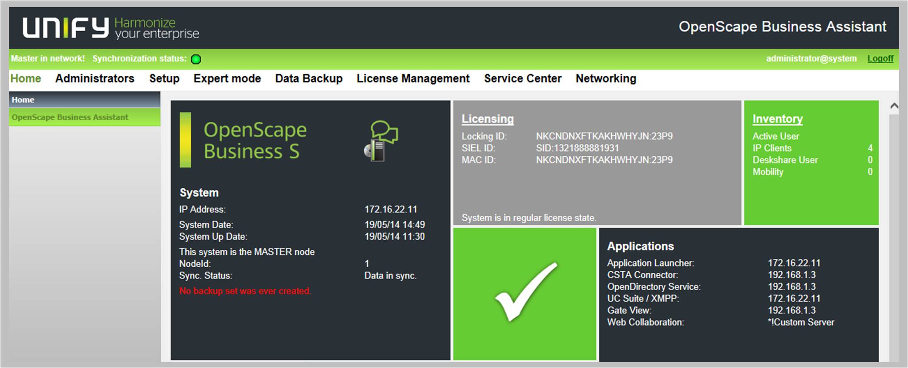Image resolution: width=908 pixels, height=368 pixels.
Task: Click the System Date value 19/05/14 14:49
Action: click(x=395, y=225)
